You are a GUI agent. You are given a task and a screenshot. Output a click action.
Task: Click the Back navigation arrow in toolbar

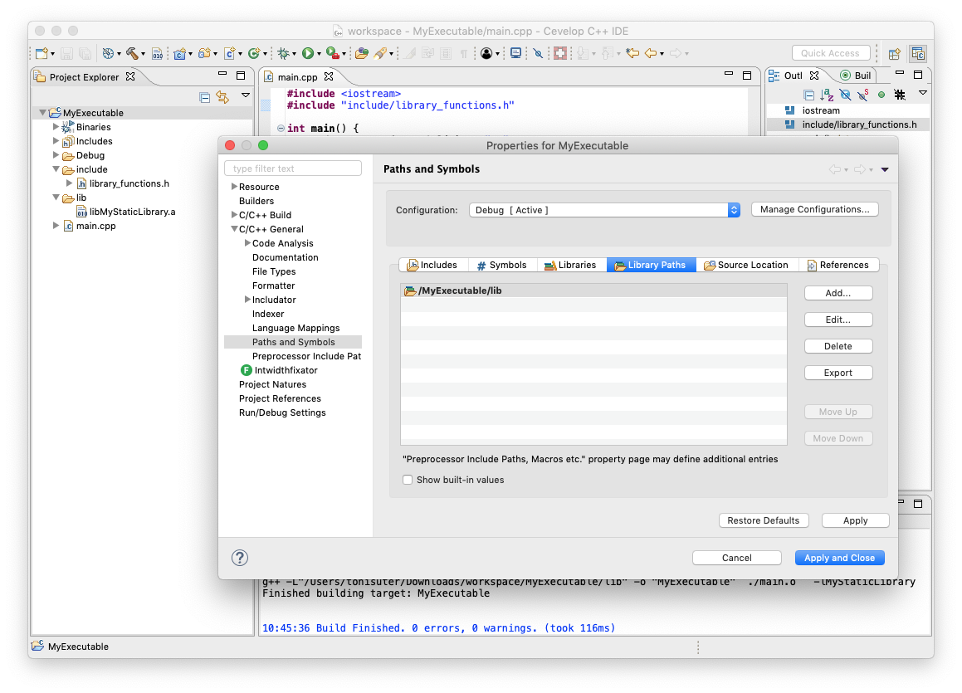[651, 53]
